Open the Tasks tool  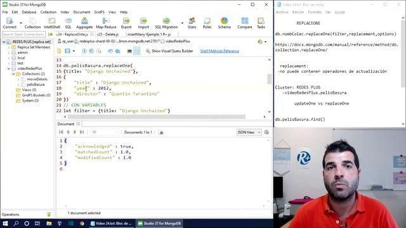261,23
